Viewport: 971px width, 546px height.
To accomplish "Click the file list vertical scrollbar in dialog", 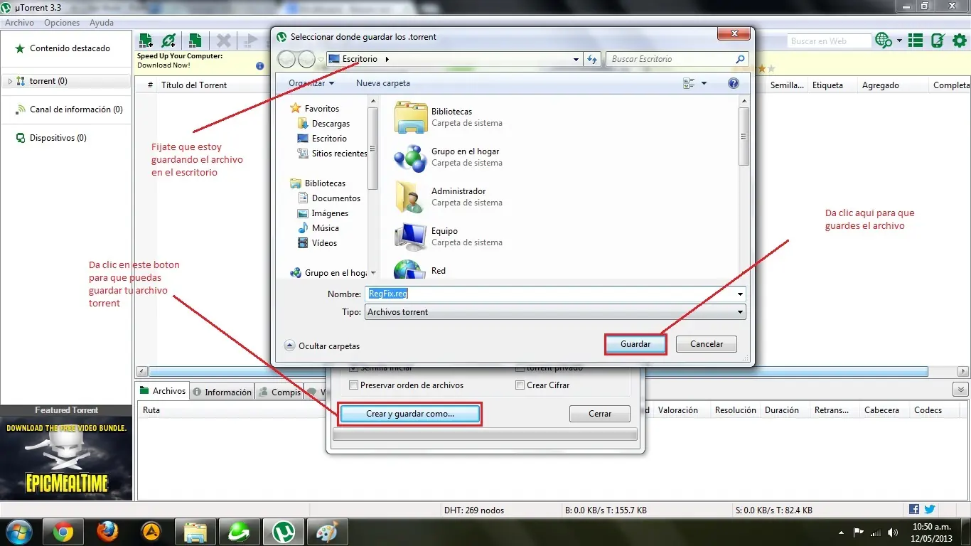I will click(x=744, y=136).
